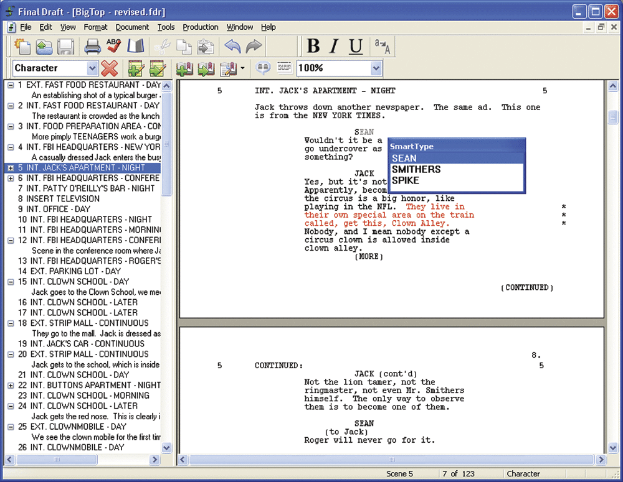The height and width of the screenshot is (482, 623).
Task: Click the red X delete icon
Action: [109, 68]
